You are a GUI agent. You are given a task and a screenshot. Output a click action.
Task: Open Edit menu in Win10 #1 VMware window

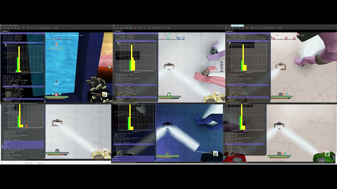[x=5, y=28]
